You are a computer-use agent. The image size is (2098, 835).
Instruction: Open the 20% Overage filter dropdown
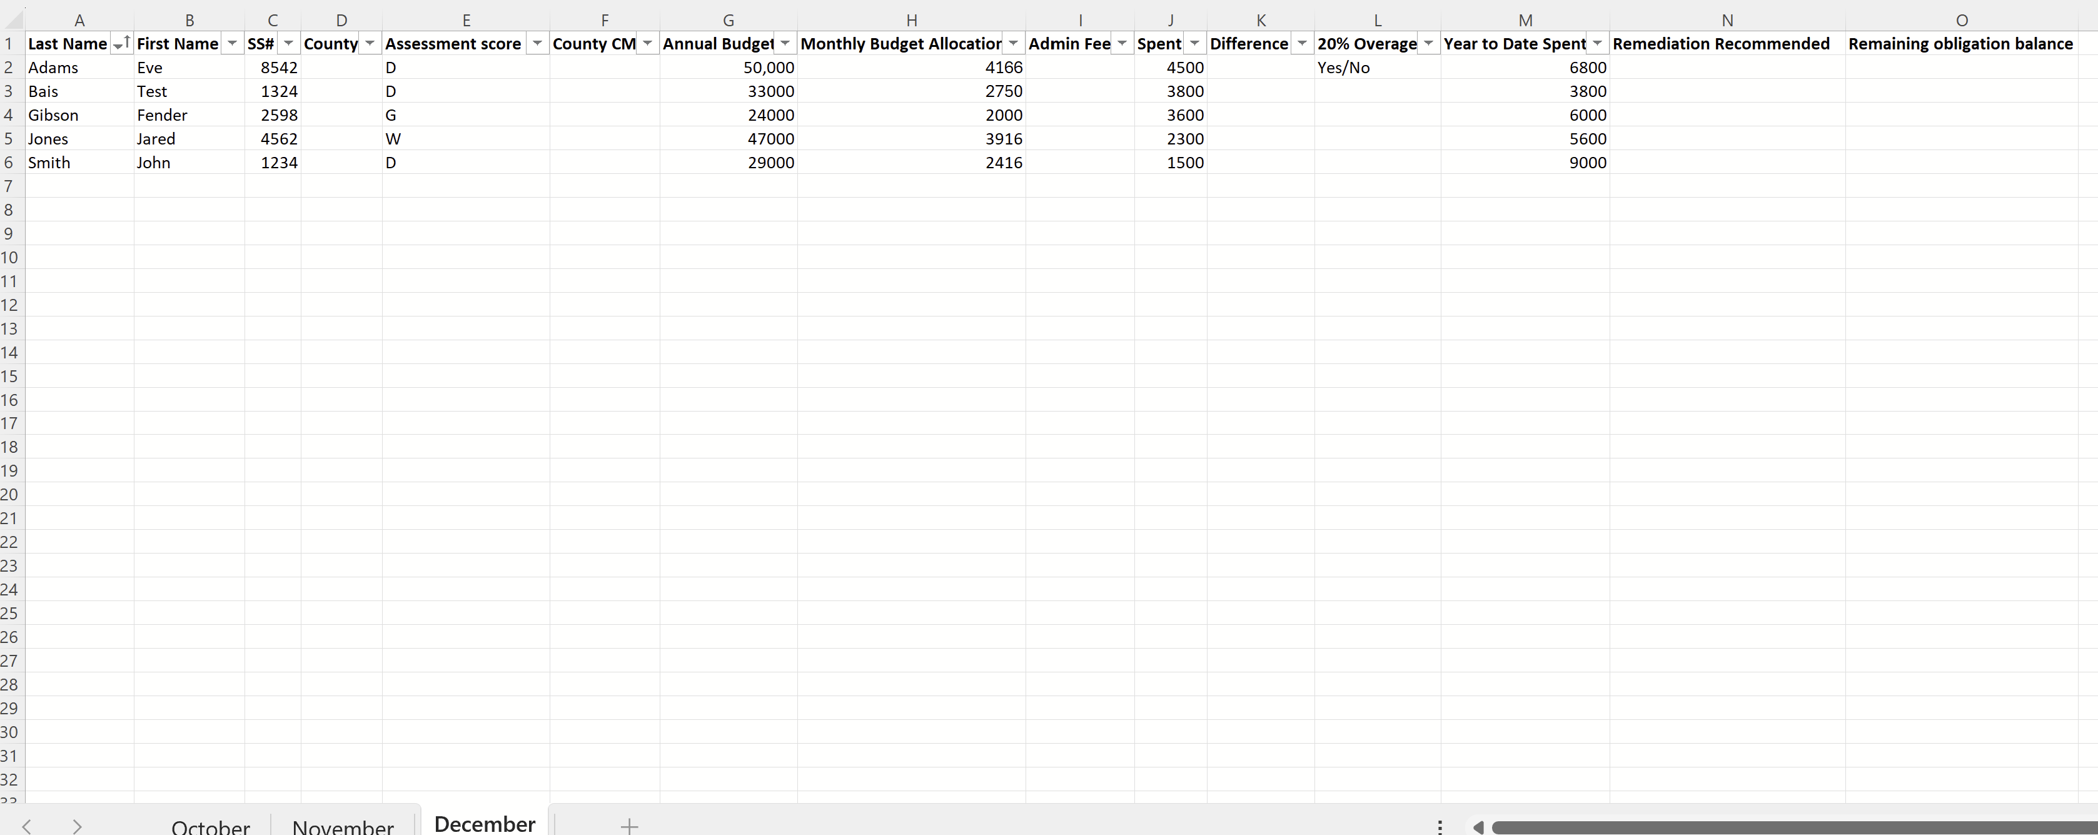(x=1428, y=44)
